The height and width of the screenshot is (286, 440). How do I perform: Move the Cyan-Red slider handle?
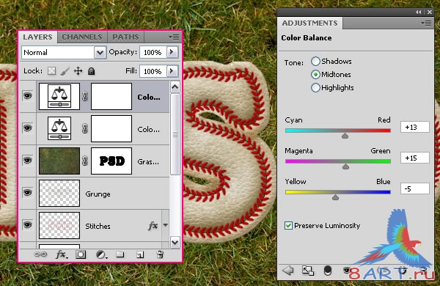coord(345,136)
